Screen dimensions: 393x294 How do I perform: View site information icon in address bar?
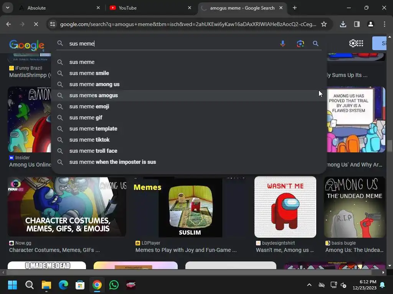[x=53, y=24]
